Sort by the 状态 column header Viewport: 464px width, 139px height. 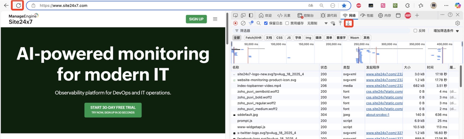click(x=330, y=67)
